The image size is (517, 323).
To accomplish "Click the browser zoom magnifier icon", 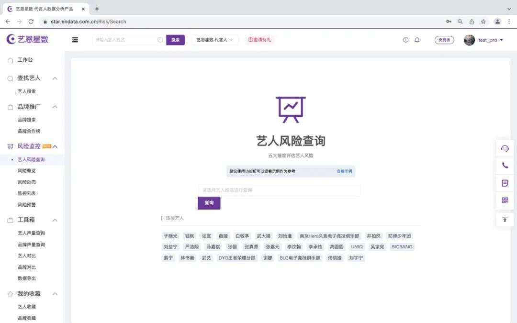I will click(x=460, y=22).
